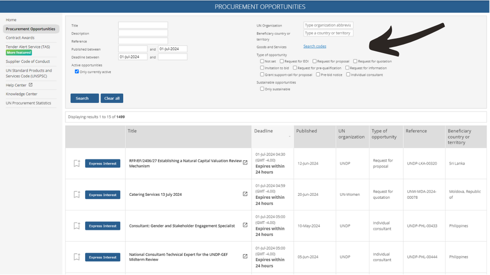Open external link for Gender and Stakeholder Engagement Specialist
This screenshot has width=490, height=275.
(x=245, y=225)
